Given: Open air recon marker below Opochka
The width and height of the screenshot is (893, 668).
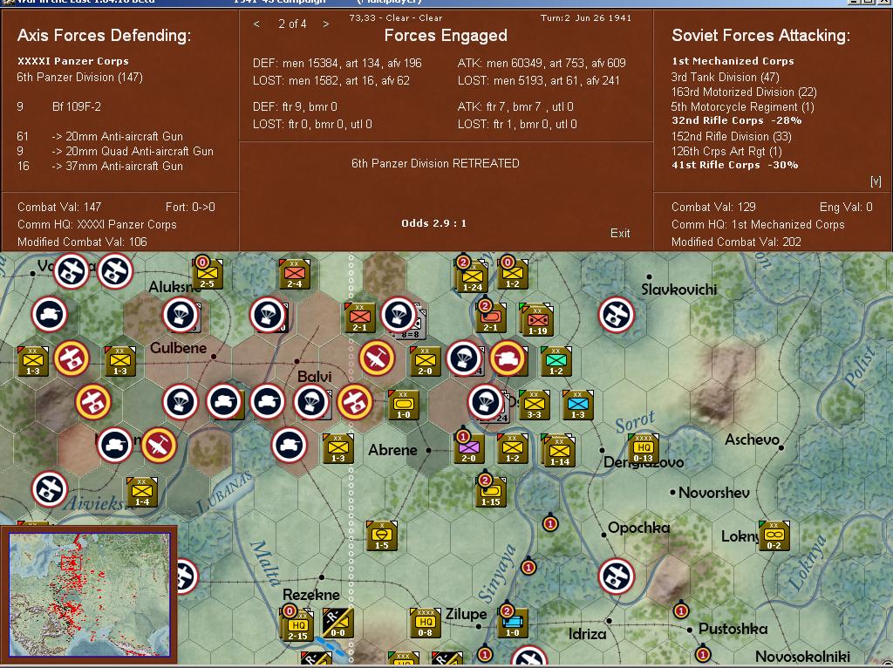Looking at the screenshot, I should click(x=617, y=576).
